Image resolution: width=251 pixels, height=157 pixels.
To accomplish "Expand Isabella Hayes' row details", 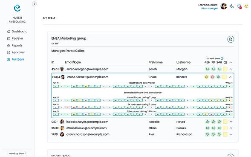I will [231, 122].
